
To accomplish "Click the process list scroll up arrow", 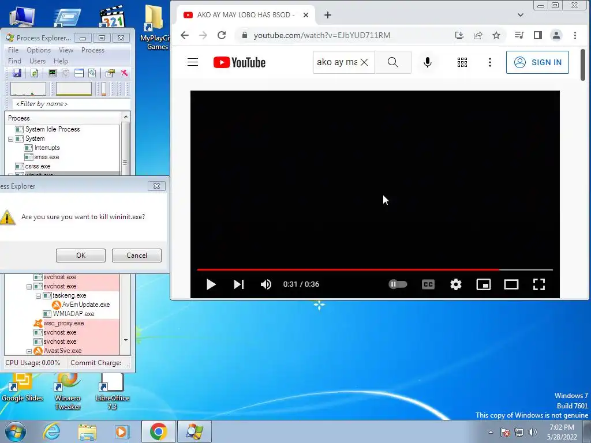I will pyautogui.click(x=126, y=117).
